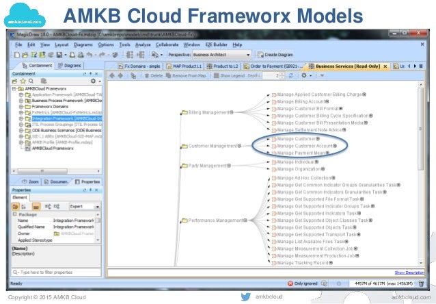Screen dimensions: 436x304
Task: Click the alphabetical sort icon in Properties
Action: 24,207
